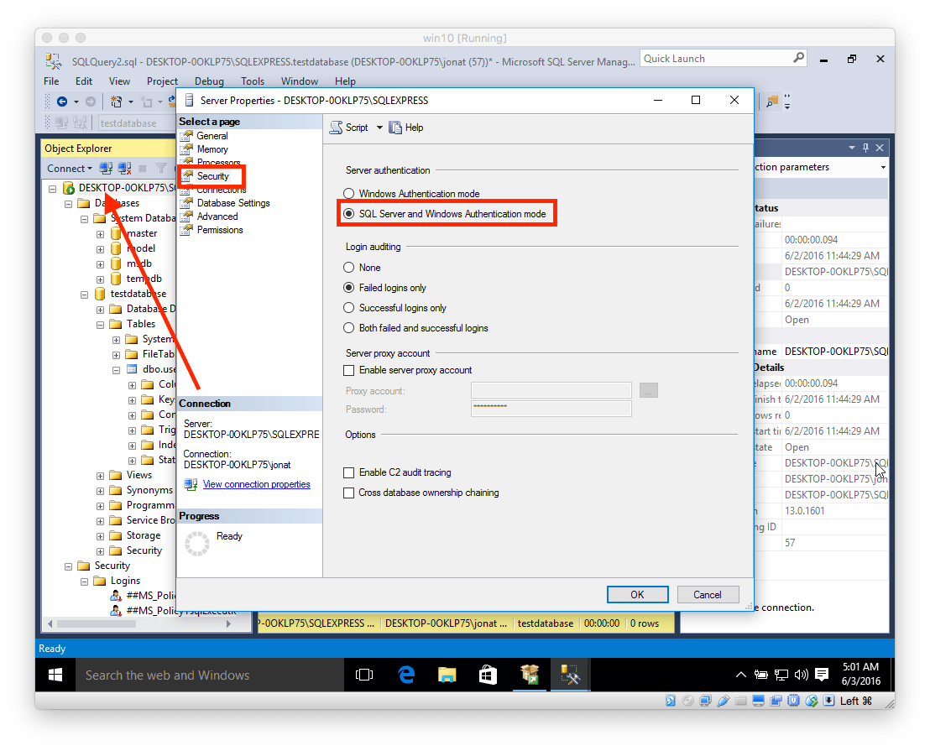Open Windows Start menu

click(55, 675)
